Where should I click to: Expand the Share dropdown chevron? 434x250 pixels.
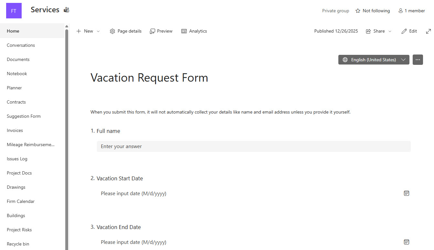[390, 31]
